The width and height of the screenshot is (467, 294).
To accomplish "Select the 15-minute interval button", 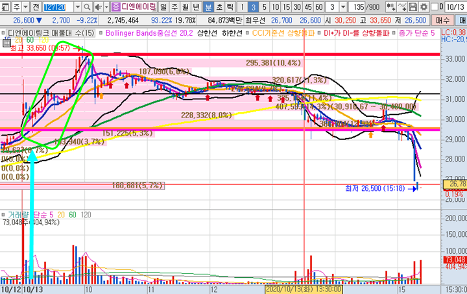I will pyautogui.click(x=286, y=6).
